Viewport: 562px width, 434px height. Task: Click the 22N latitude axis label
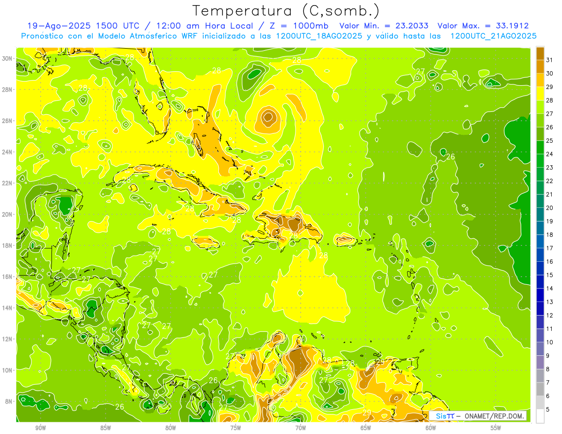[x=7, y=183]
